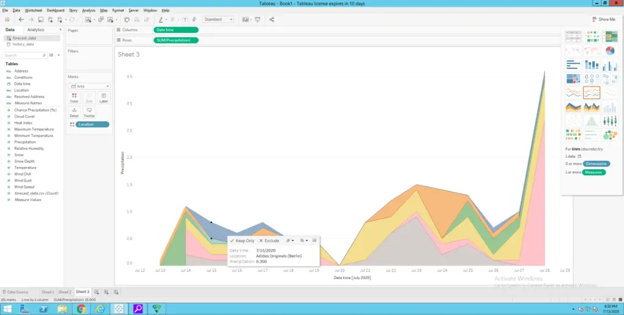Click Exclude in the tooltip
This screenshot has width=624, height=315.
point(269,241)
